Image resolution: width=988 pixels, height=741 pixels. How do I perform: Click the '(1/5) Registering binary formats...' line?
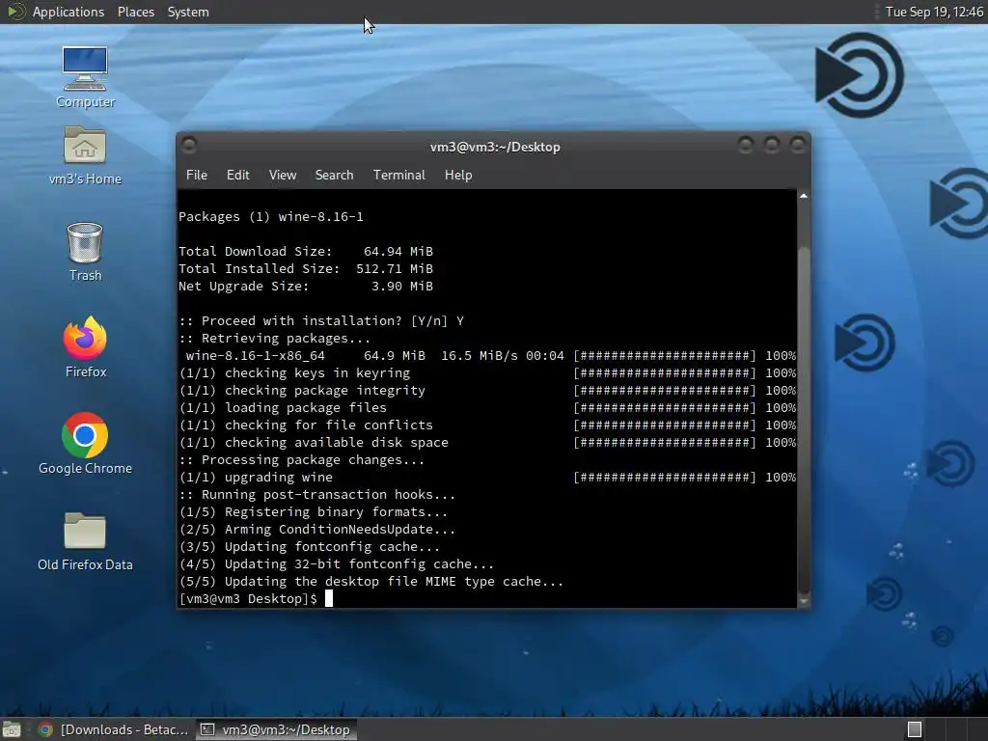[x=314, y=512]
